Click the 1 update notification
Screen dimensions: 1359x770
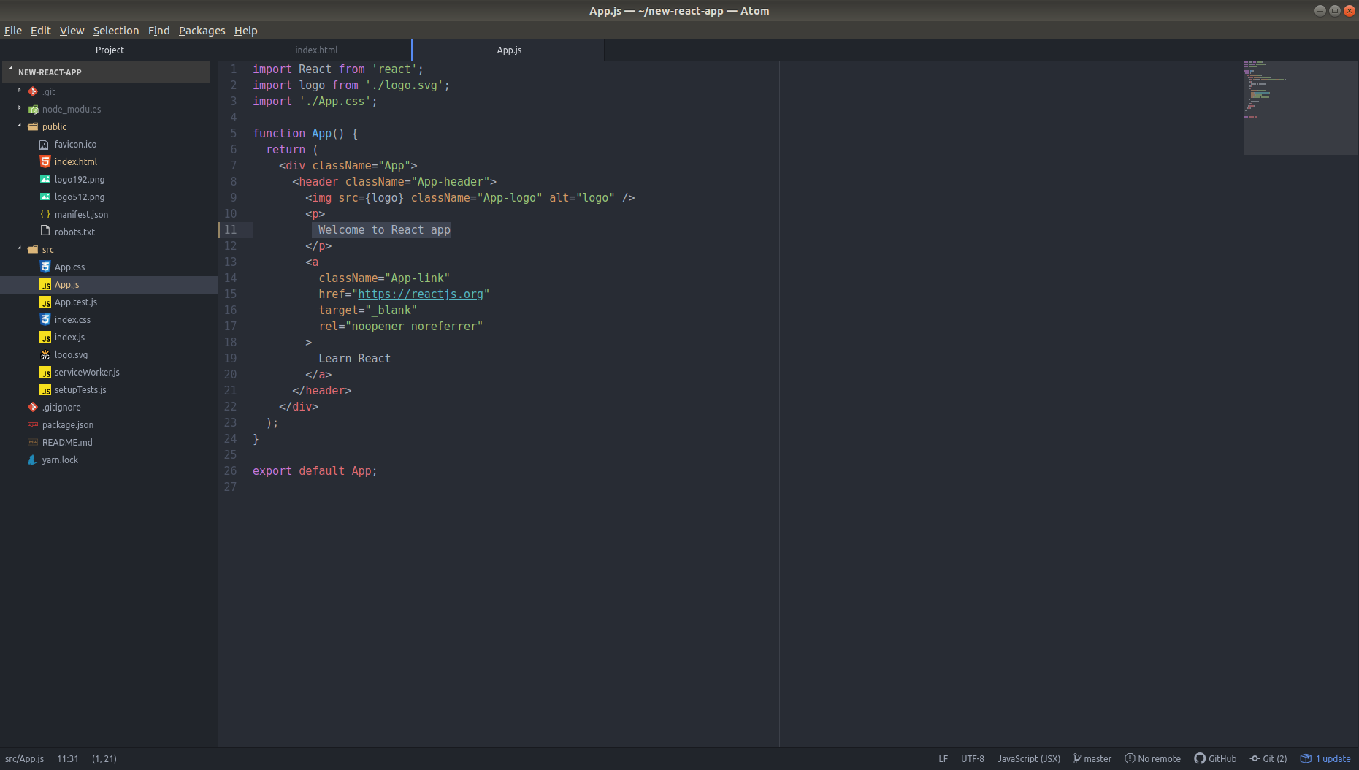[x=1325, y=758]
